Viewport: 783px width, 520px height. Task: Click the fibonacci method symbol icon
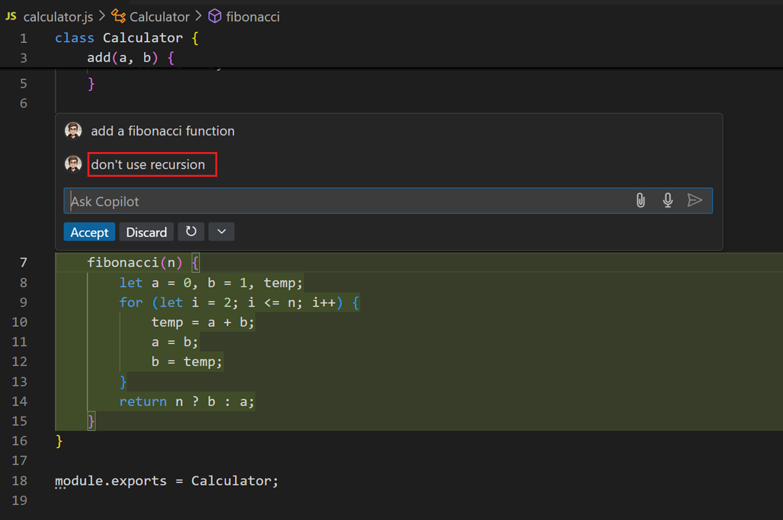click(x=215, y=16)
